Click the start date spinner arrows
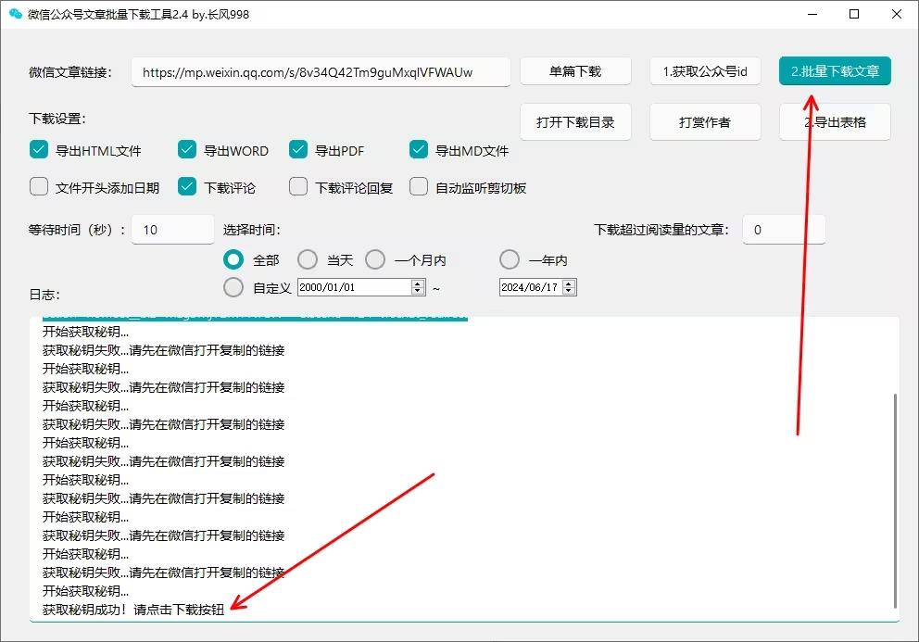This screenshot has height=642, width=919. (418, 287)
